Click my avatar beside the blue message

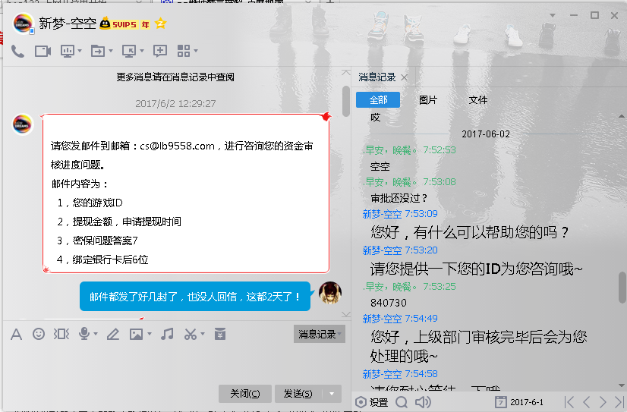[x=330, y=293]
